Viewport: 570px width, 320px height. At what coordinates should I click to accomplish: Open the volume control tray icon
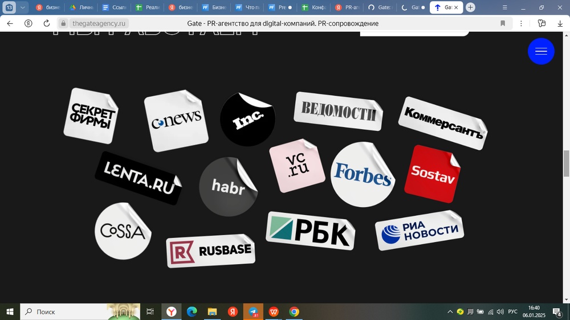[x=500, y=311]
